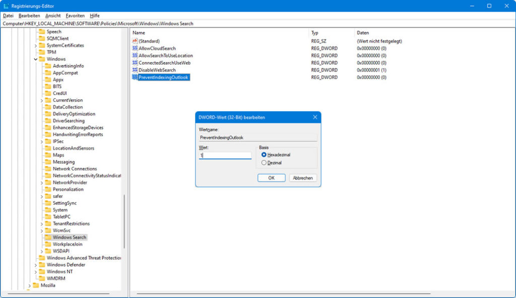Expand the NetworkProvider key
Screen dimensions: 516x298
pyautogui.click(x=42, y=183)
